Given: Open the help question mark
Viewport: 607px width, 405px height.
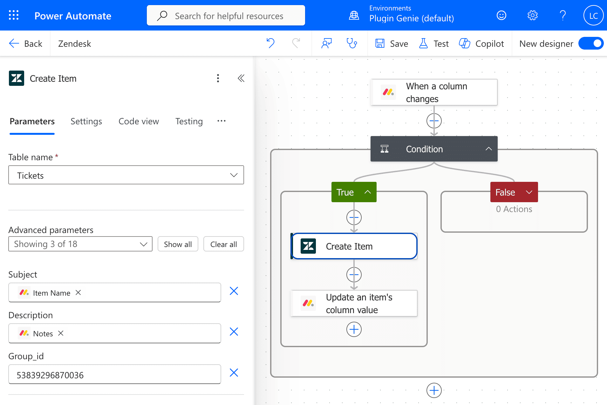Looking at the screenshot, I should (x=563, y=15).
